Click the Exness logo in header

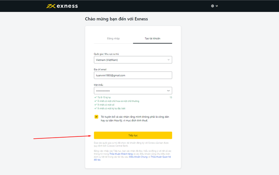[62, 6]
